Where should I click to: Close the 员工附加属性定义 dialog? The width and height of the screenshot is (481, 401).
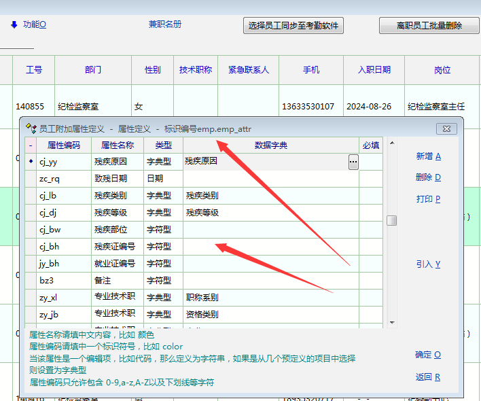point(445,128)
